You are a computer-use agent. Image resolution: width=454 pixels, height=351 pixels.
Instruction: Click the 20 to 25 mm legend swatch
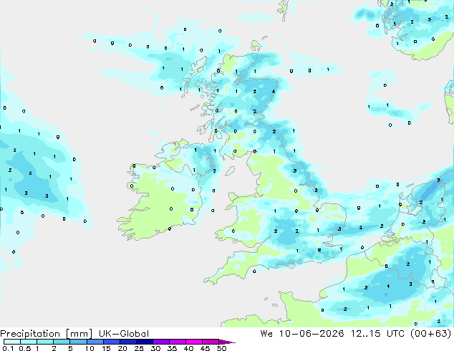pyautogui.click(x=127, y=342)
